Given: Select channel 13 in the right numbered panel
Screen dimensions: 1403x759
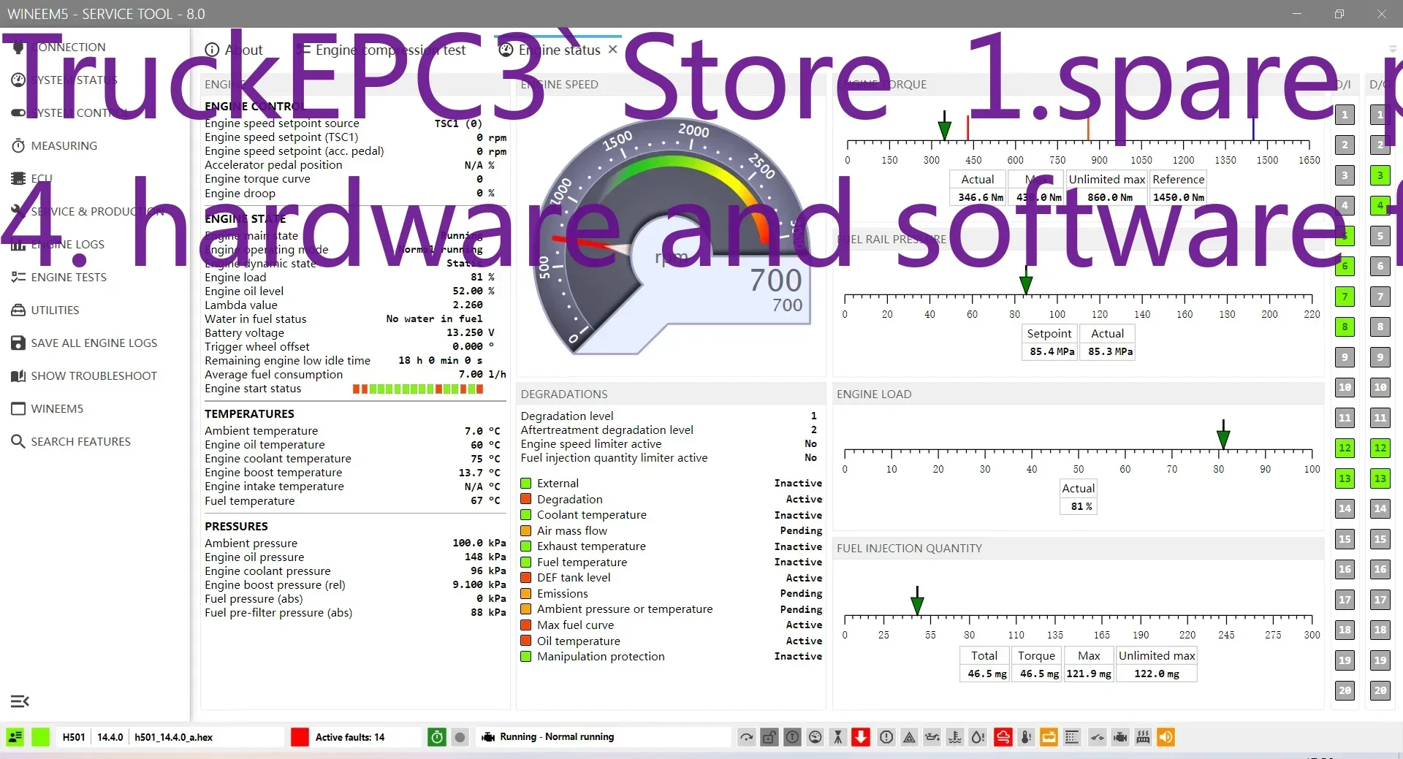Looking at the screenshot, I should pyautogui.click(x=1345, y=478).
